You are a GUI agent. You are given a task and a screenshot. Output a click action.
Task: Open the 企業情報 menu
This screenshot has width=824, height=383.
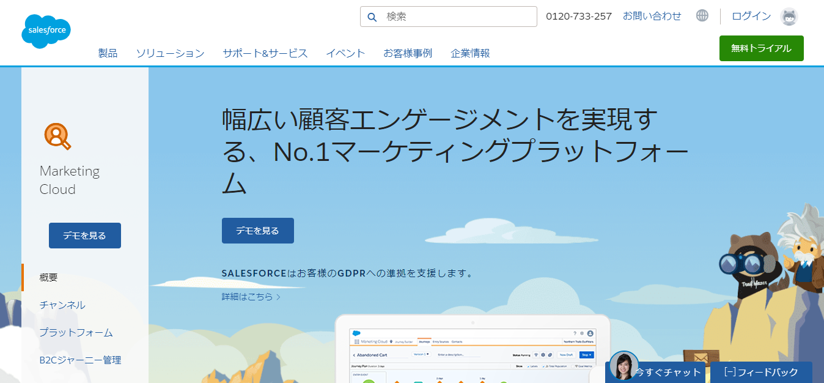470,53
